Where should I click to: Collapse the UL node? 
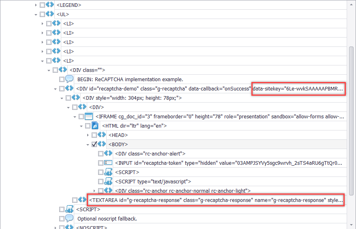click(36, 14)
